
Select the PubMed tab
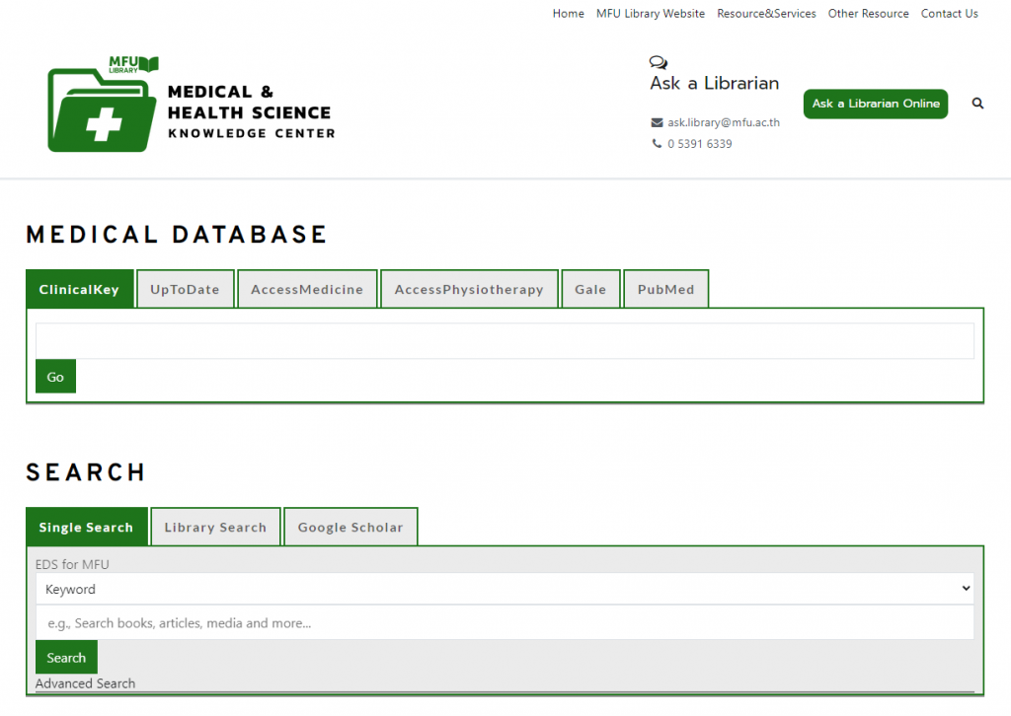point(665,290)
